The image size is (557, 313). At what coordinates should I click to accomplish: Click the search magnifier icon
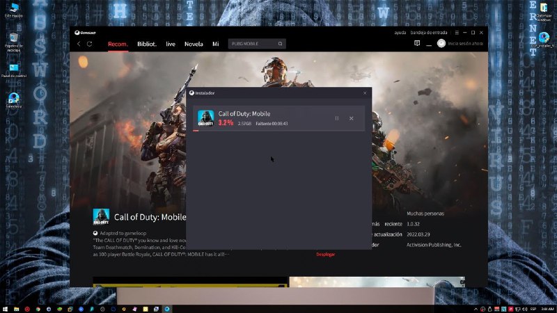(x=281, y=44)
